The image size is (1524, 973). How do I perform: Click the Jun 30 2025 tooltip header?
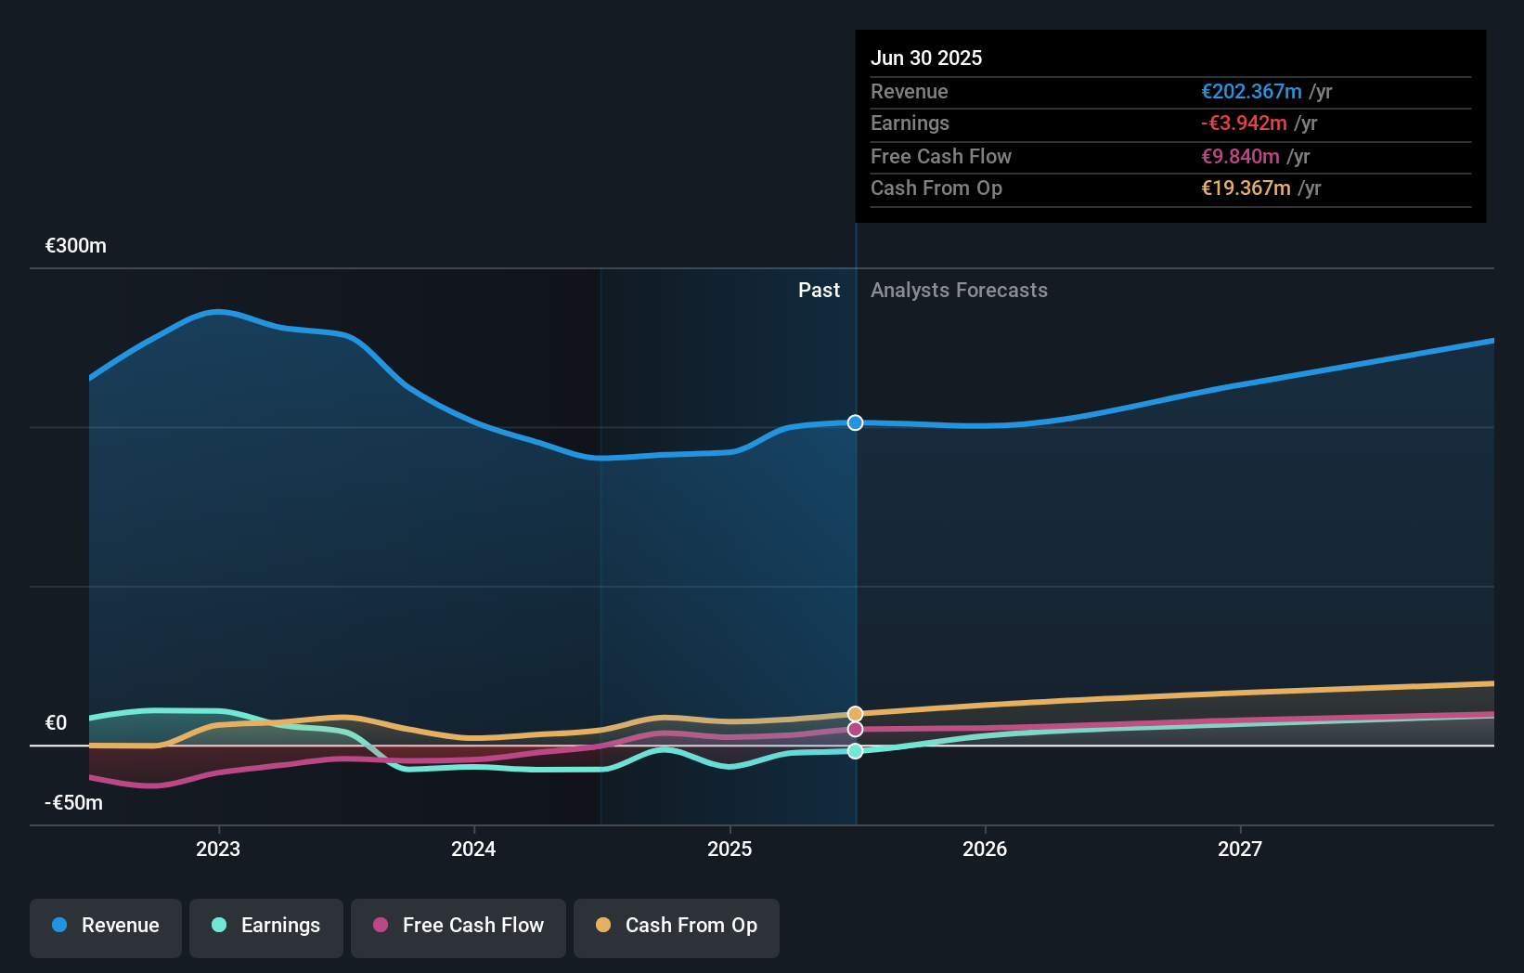(x=926, y=58)
